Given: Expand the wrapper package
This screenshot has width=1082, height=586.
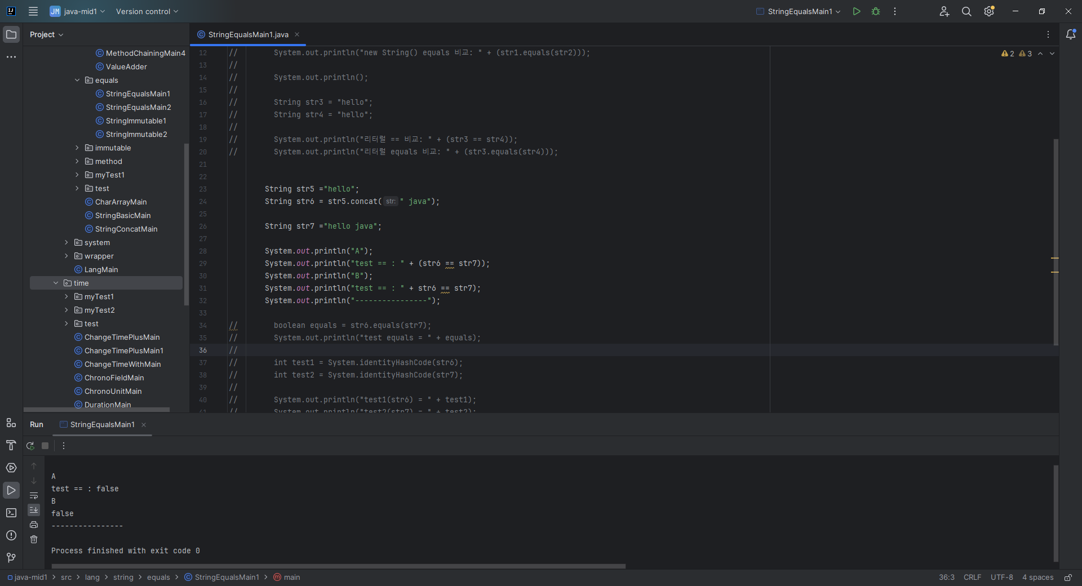Looking at the screenshot, I should click(66, 256).
